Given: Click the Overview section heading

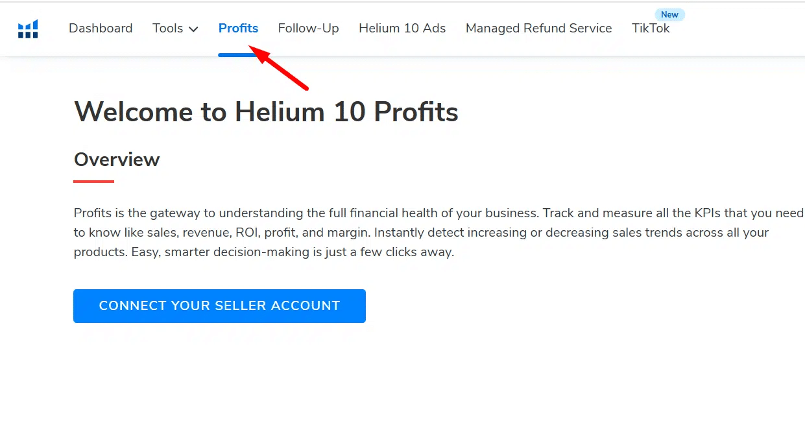Looking at the screenshot, I should pos(117,160).
